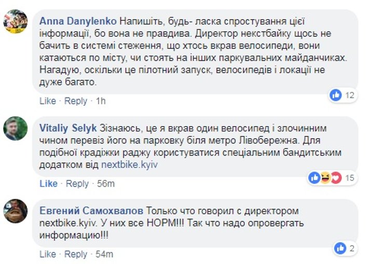
Task: Click the 54m timestamp on Евгений's comment
Action: click(x=104, y=254)
